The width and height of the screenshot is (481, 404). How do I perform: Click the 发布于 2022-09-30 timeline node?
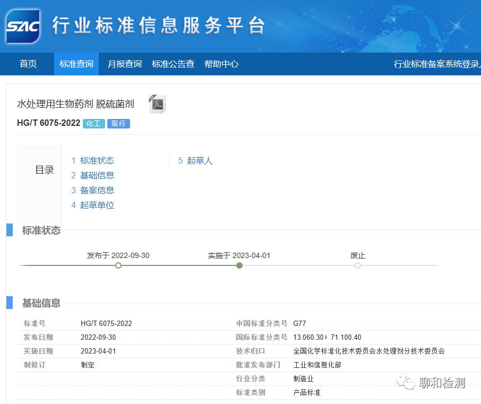click(118, 265)
